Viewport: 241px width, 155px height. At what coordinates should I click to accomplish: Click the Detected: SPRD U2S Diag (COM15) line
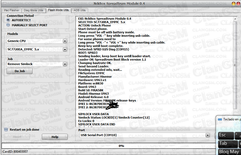[x=104, y=49]
